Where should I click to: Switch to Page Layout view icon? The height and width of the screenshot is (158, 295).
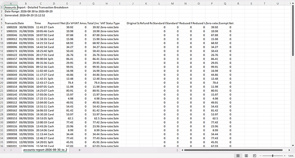pyautogui.click(x=246, y=156)
